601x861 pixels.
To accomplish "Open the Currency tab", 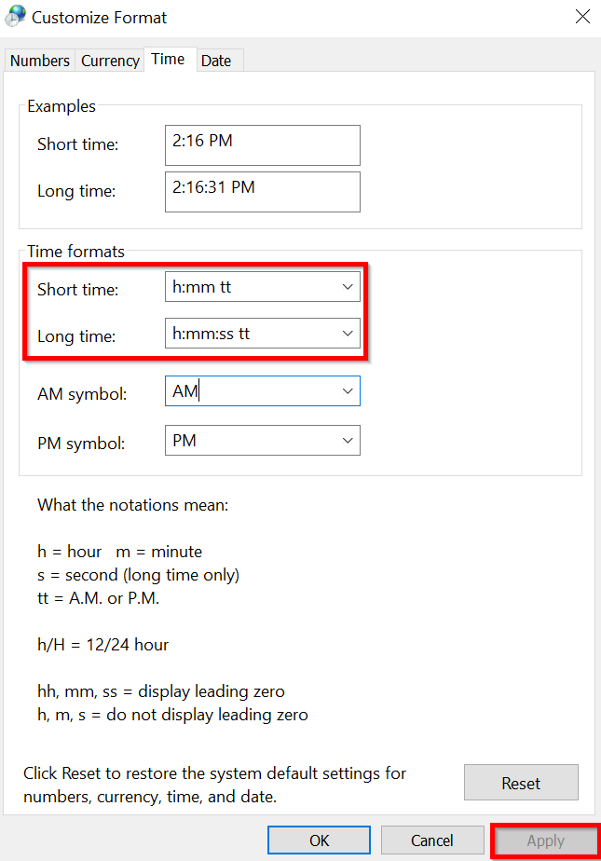I will click(x=110, y=61).
